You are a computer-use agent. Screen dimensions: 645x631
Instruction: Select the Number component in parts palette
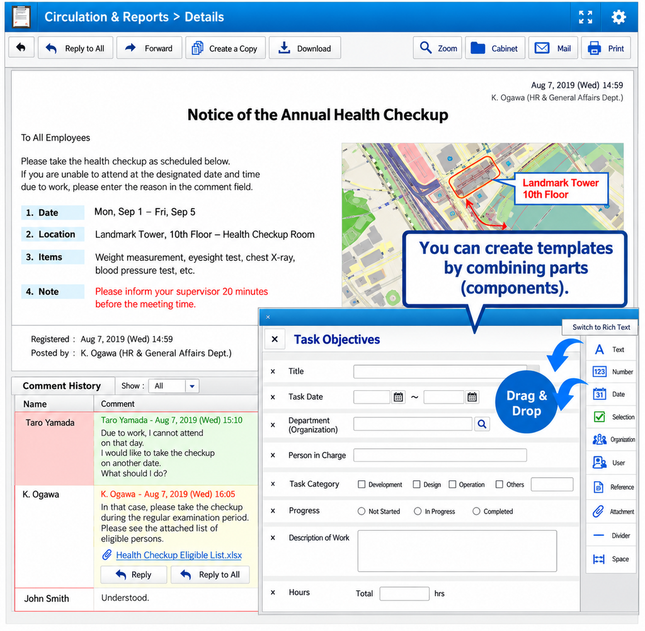(x=611, y=372)
